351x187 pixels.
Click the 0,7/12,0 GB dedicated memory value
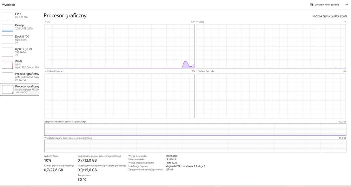[87, 160]
